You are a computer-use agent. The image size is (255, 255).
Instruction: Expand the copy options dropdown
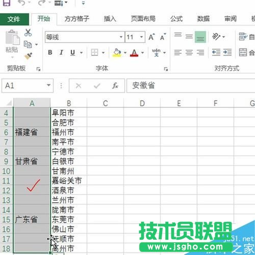[36, 44]
